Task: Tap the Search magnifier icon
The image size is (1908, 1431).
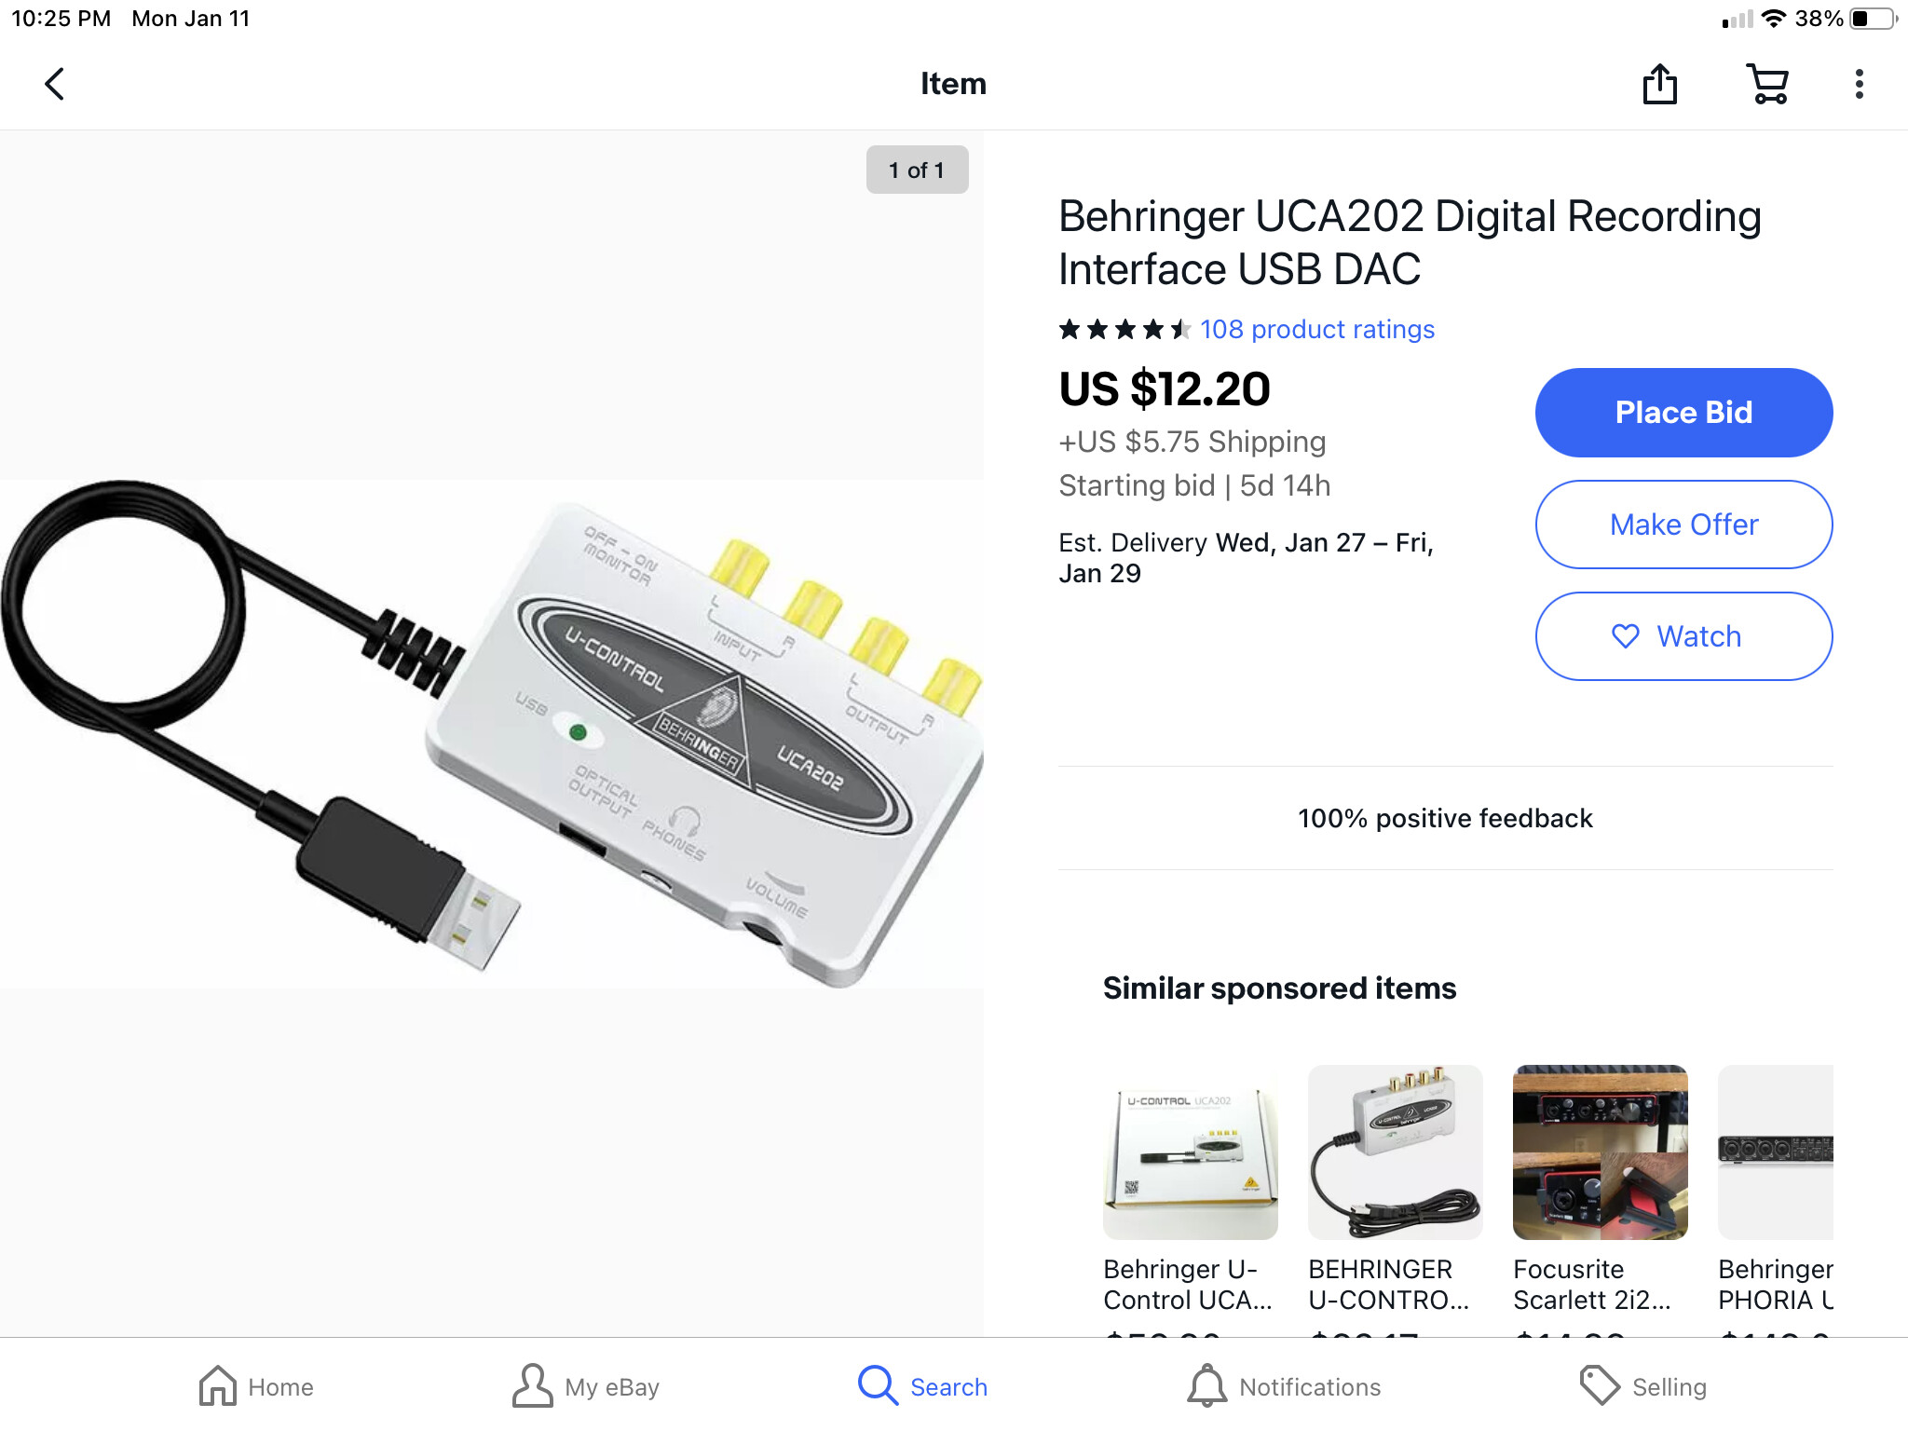Action: point(878,1385)
